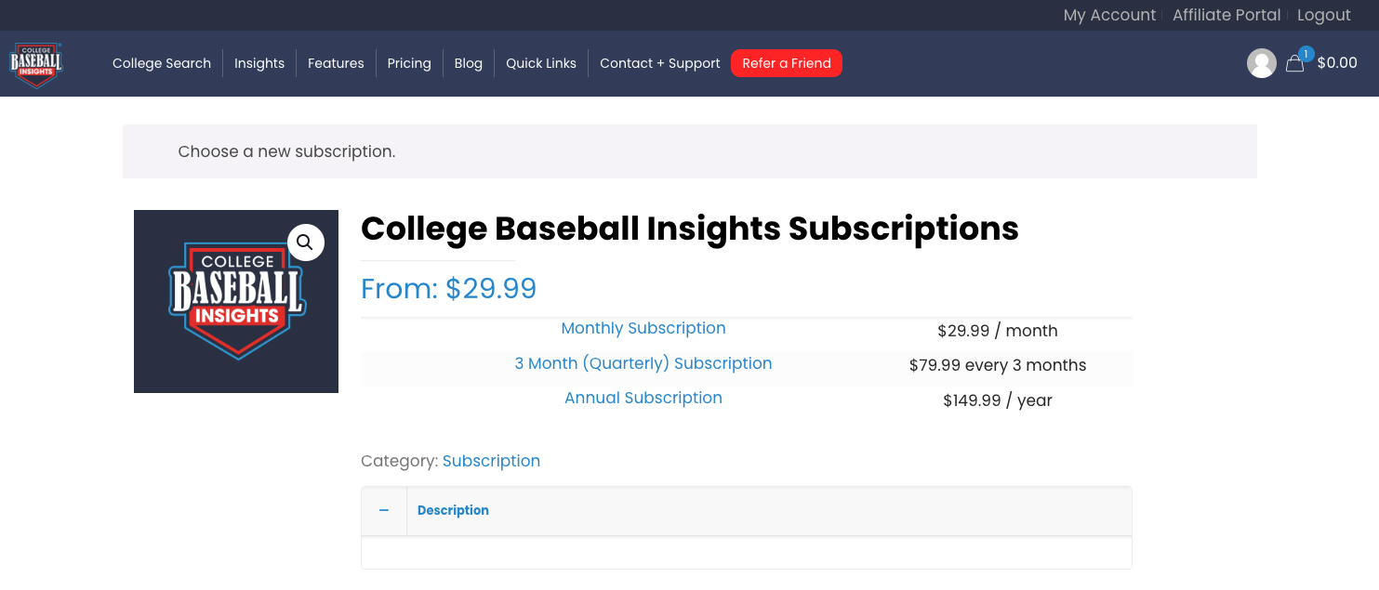Go to My Account
Screen dimensions: 1379x590
click(1109, 15)
